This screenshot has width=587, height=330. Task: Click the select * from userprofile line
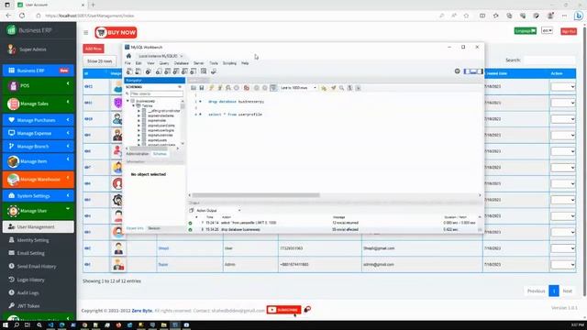coord(235,114)
